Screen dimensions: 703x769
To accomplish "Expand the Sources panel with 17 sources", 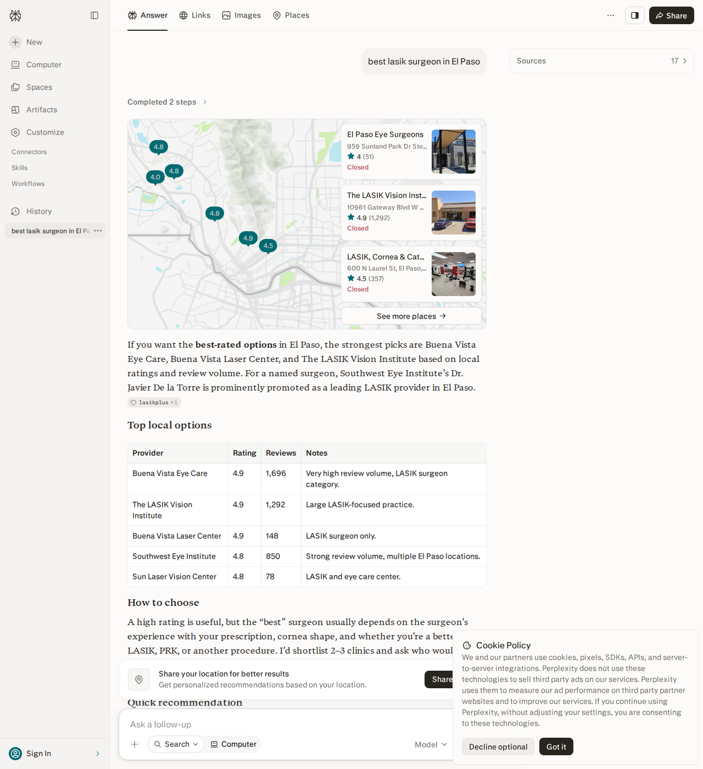I will (602, 61).
